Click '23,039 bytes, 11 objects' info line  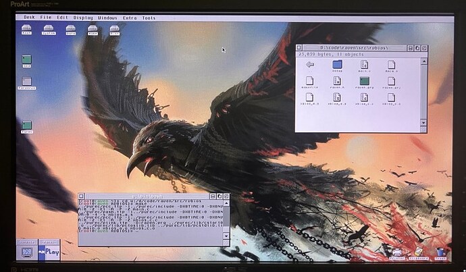(x=331, y=55)
